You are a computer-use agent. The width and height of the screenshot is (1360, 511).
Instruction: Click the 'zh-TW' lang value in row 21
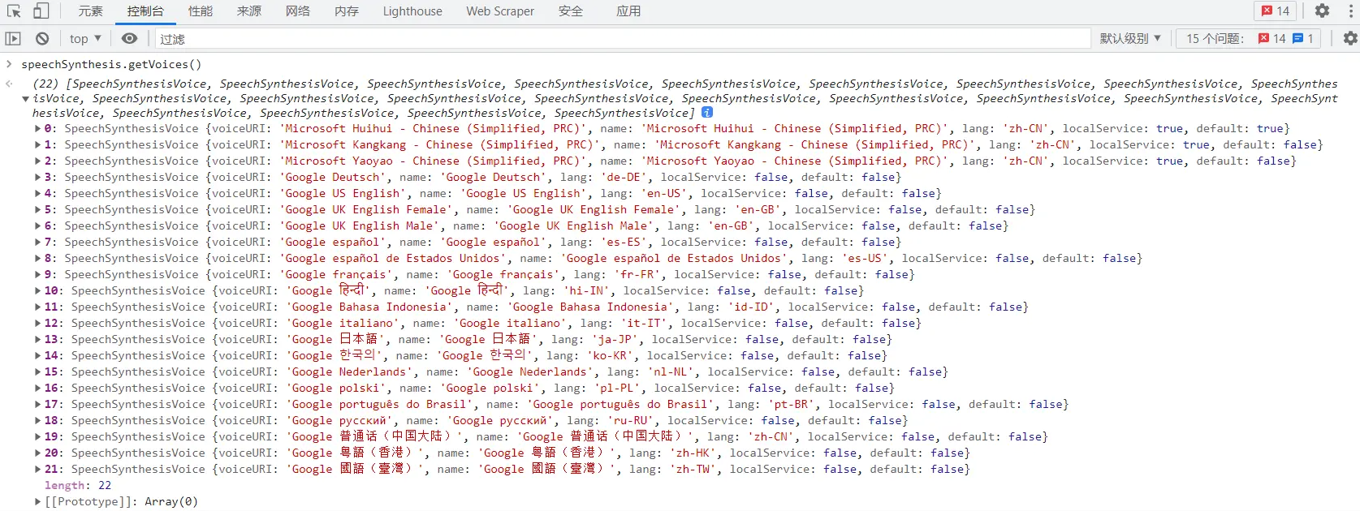(x=693, y=469)
